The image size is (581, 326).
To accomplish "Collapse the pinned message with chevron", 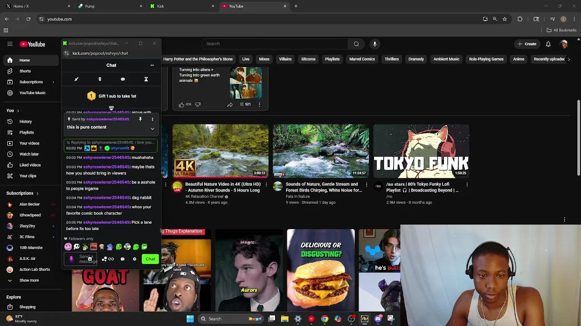I will coord(153,129).
